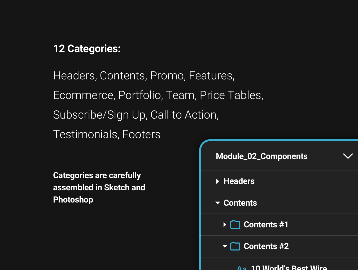Click the "Categories are carefully assembled" paragraph
Viewport: 358px width, 270px height.
click(x=99, y=187)
